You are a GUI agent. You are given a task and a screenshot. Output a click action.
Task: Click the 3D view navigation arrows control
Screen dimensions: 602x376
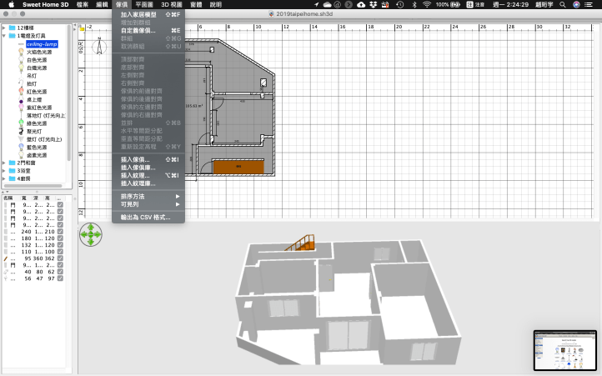[x=89, y=236]
